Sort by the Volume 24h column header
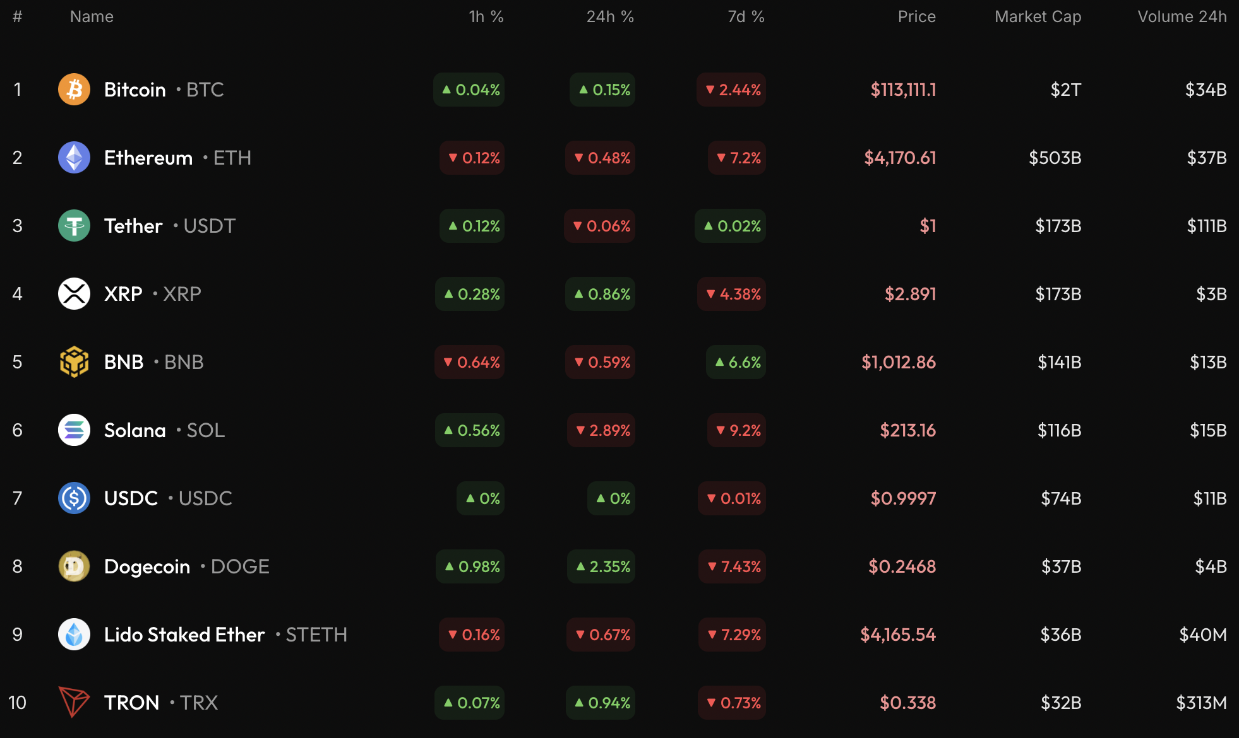 click(x=1182, y=17)
